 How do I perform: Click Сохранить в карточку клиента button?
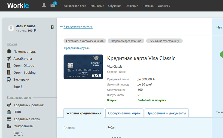[x=85, y=41]
